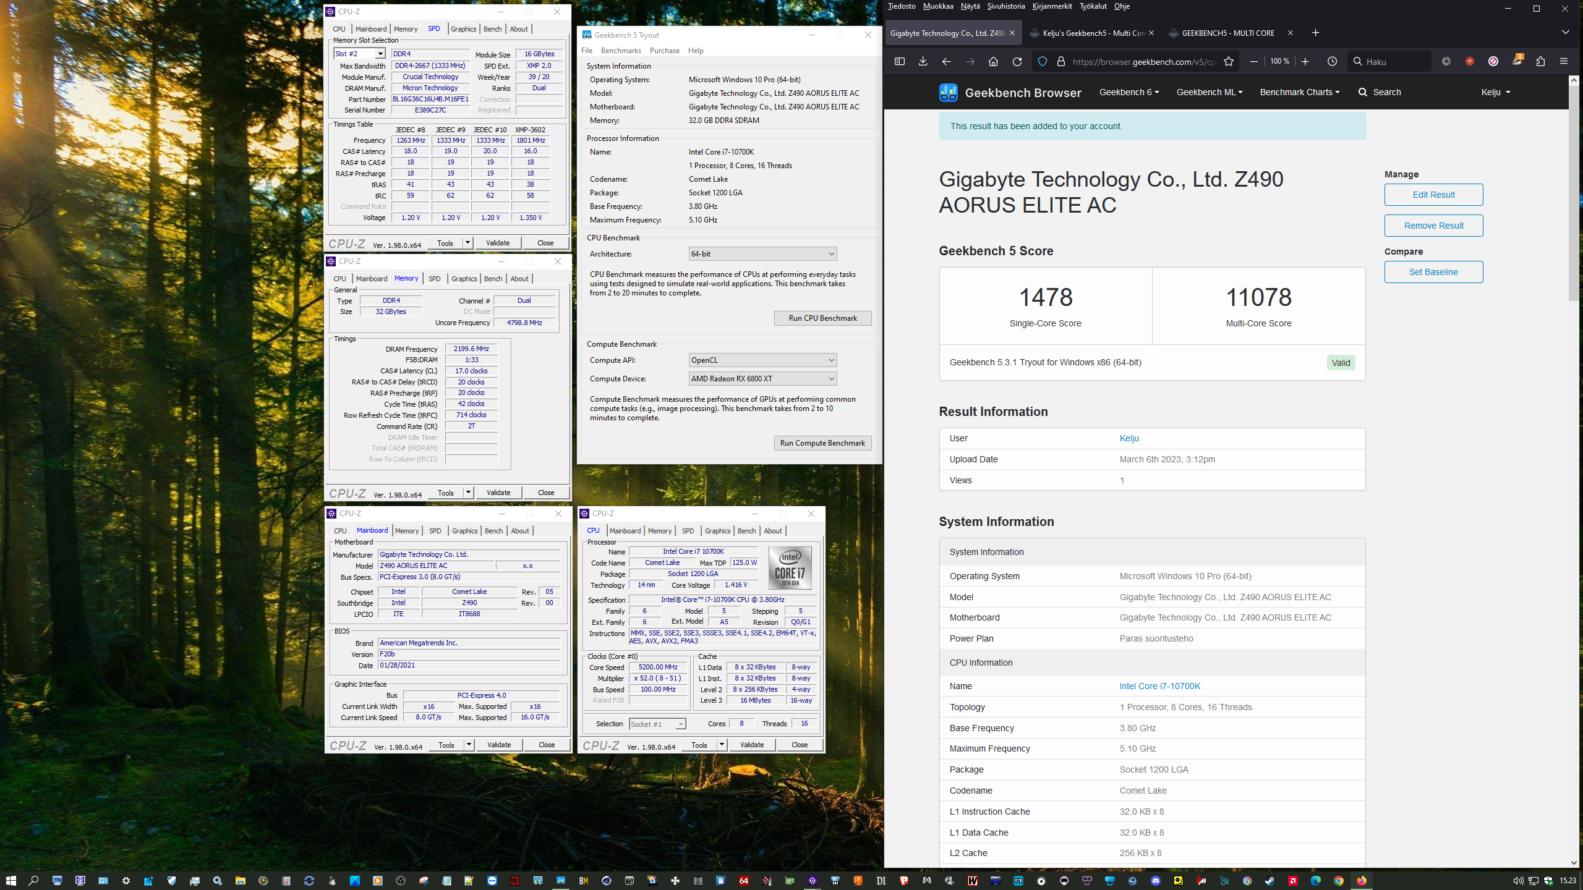
Task: Select About tab in CPU-Z CPU window
Action: pos(773,531)
